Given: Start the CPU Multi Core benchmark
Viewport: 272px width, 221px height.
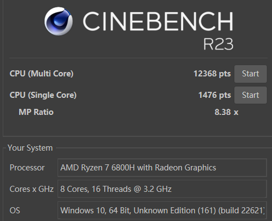Looking at the screenshot, I should (x=251, y=74).
